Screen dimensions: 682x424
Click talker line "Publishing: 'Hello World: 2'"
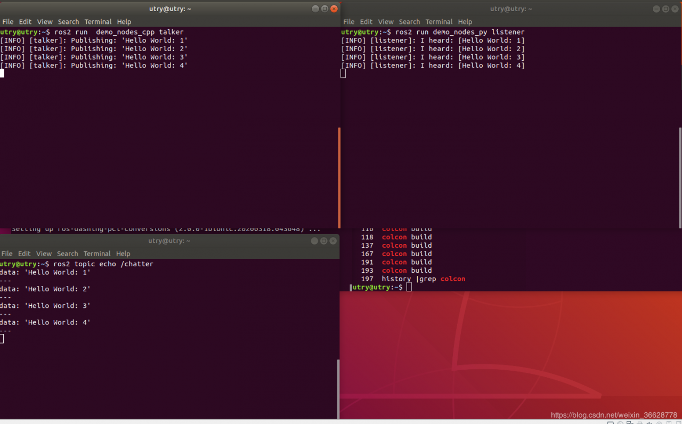[x=94, y=49]
